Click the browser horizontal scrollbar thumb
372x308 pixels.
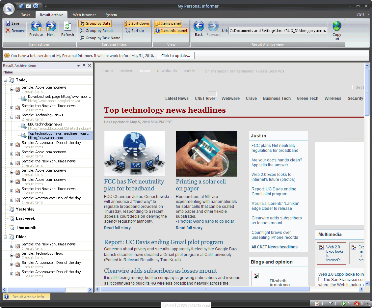point(205,289)
